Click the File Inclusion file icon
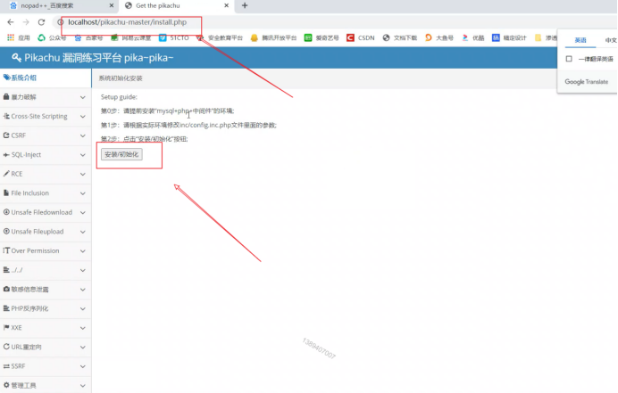 point(6,192)
